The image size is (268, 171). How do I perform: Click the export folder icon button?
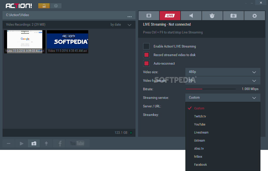[x=34, y=143]
